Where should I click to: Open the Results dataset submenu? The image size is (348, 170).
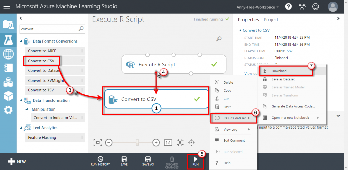point(233,118)
